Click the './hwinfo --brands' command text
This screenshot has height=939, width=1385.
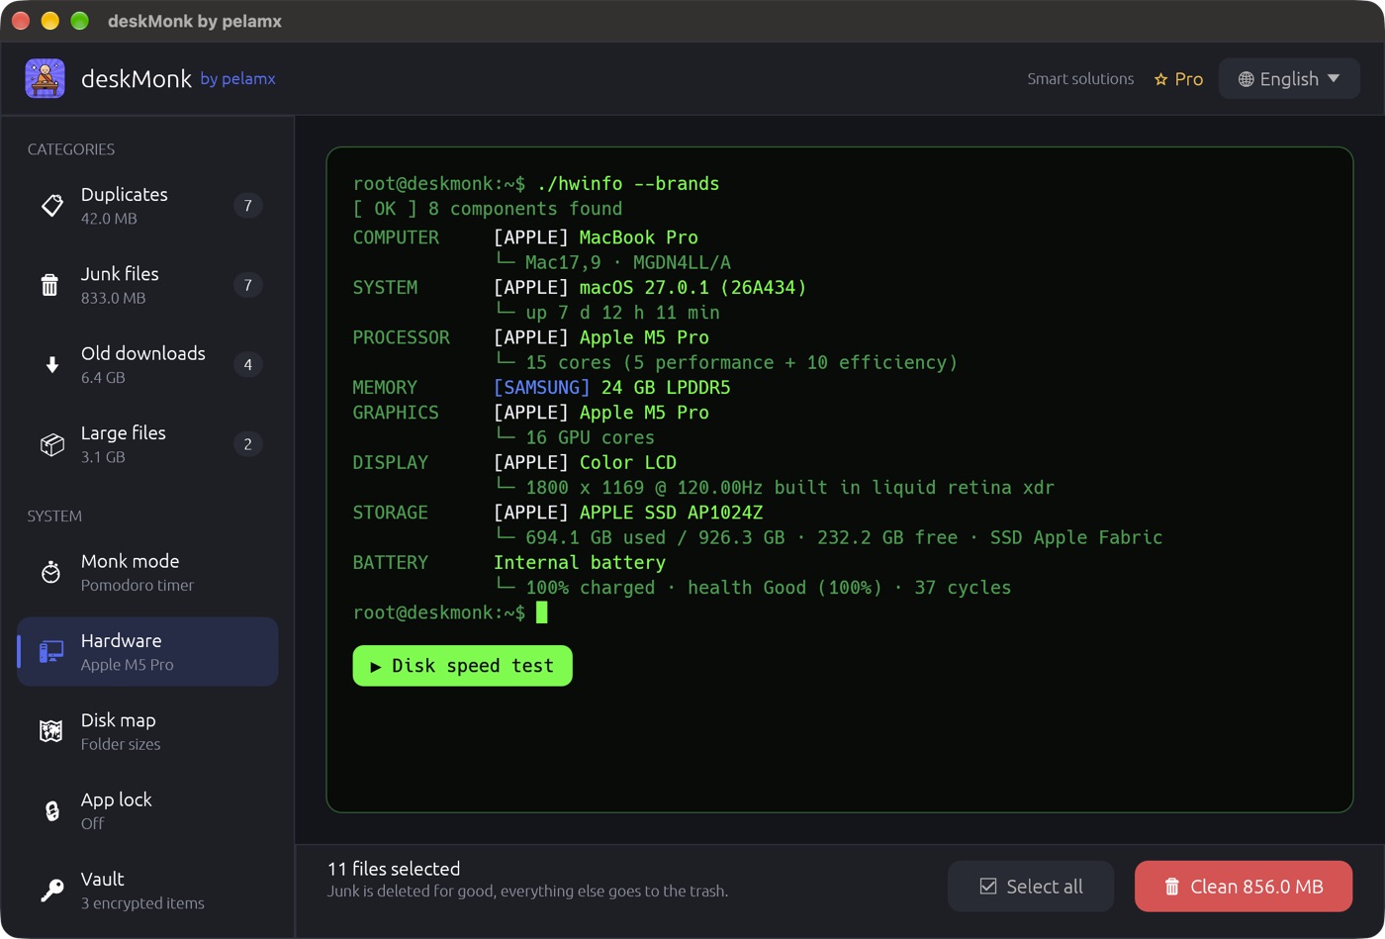click(628, 184)
